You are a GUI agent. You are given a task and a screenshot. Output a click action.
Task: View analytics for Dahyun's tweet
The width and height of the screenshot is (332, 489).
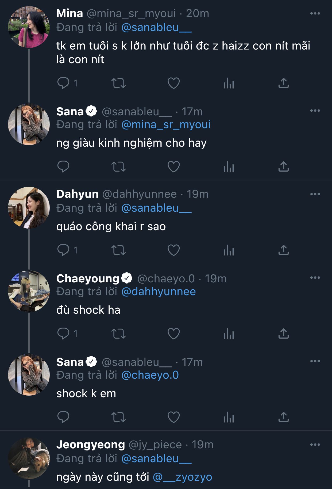click(x=229, y=250)
